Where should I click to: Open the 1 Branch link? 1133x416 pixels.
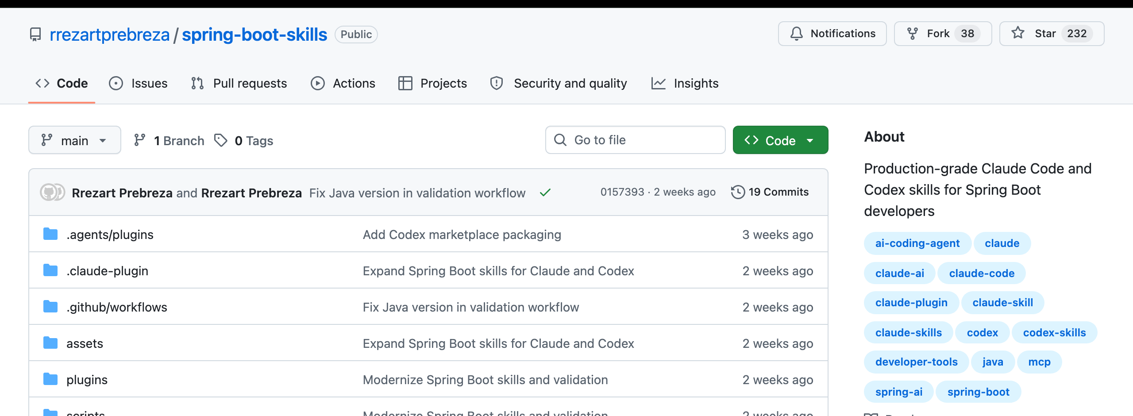coord(169,140)
